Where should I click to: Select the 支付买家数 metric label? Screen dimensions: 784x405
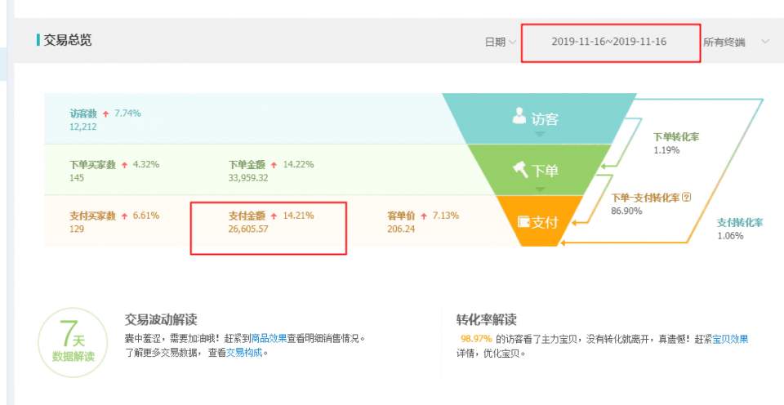92,216
